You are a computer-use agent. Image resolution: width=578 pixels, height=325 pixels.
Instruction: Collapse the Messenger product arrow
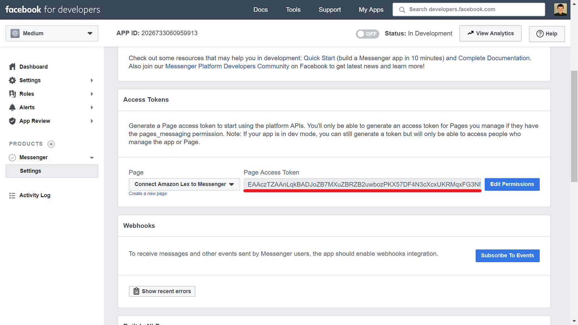[x=92, y=158]
